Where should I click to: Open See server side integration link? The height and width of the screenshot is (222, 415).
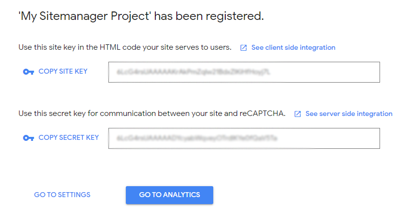tap(349, 113)
